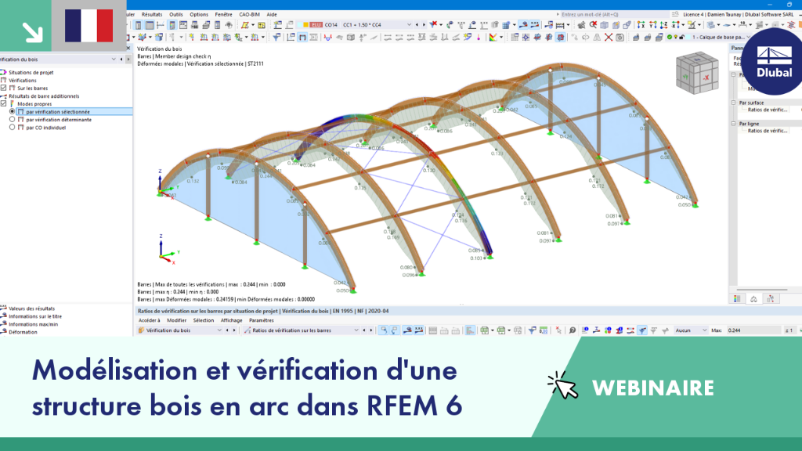
Task: Click the funnel filter icon in second toolbar
Action: pos(276,37)
